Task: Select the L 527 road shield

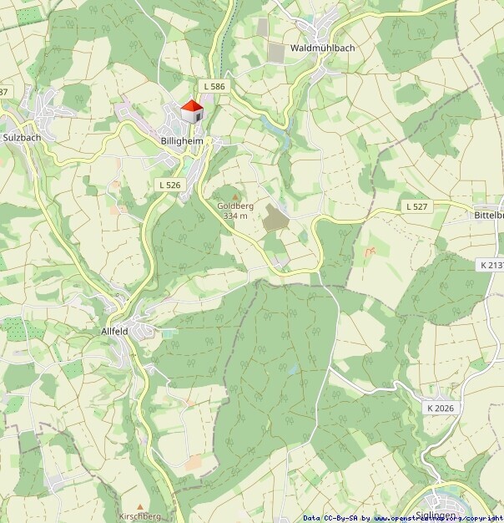Action: [416, 206]
